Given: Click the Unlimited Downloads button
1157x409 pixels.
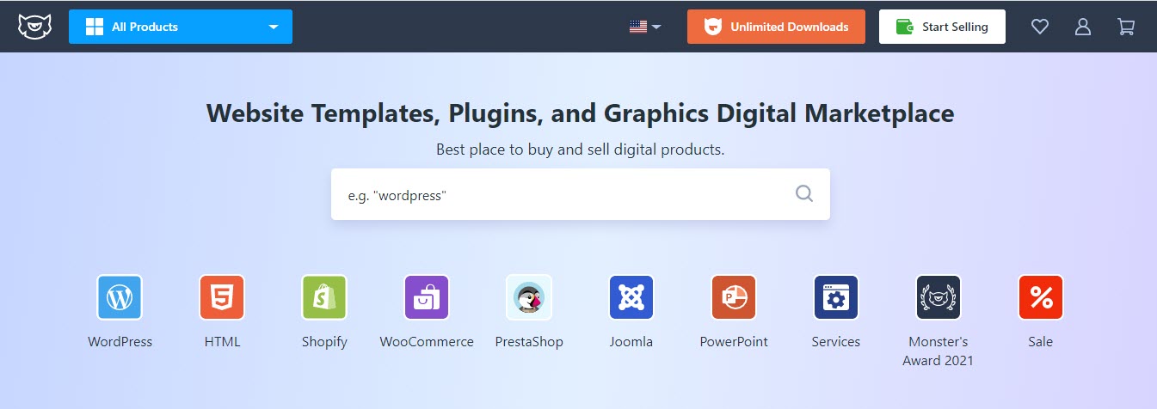Looking at the screenshot, I should pos(776,27).
